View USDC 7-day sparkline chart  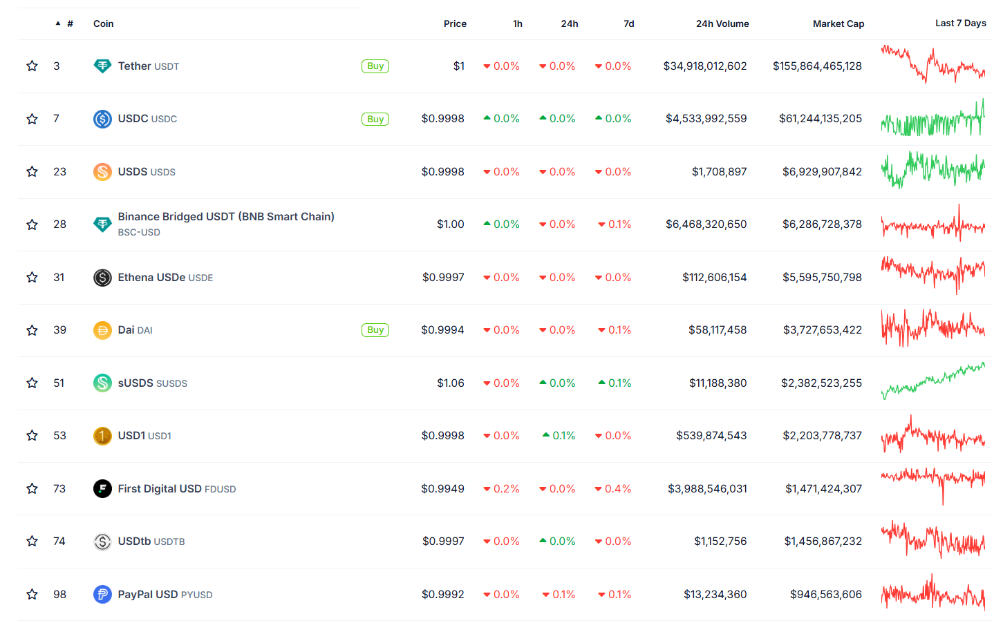point(933,118)
